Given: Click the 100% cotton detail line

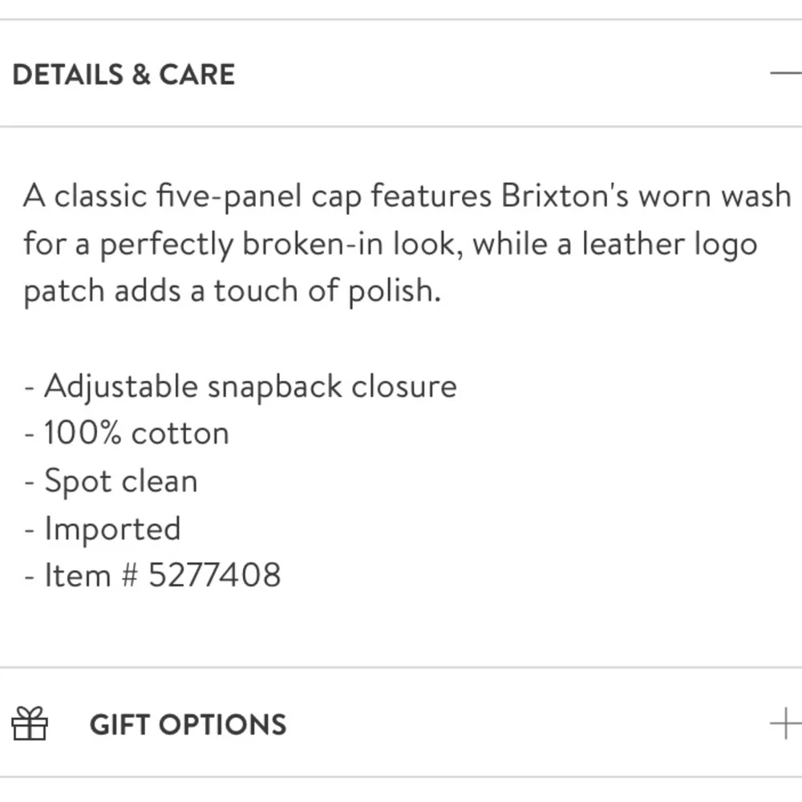Looking at the screenshot, I should coord(127,433).
